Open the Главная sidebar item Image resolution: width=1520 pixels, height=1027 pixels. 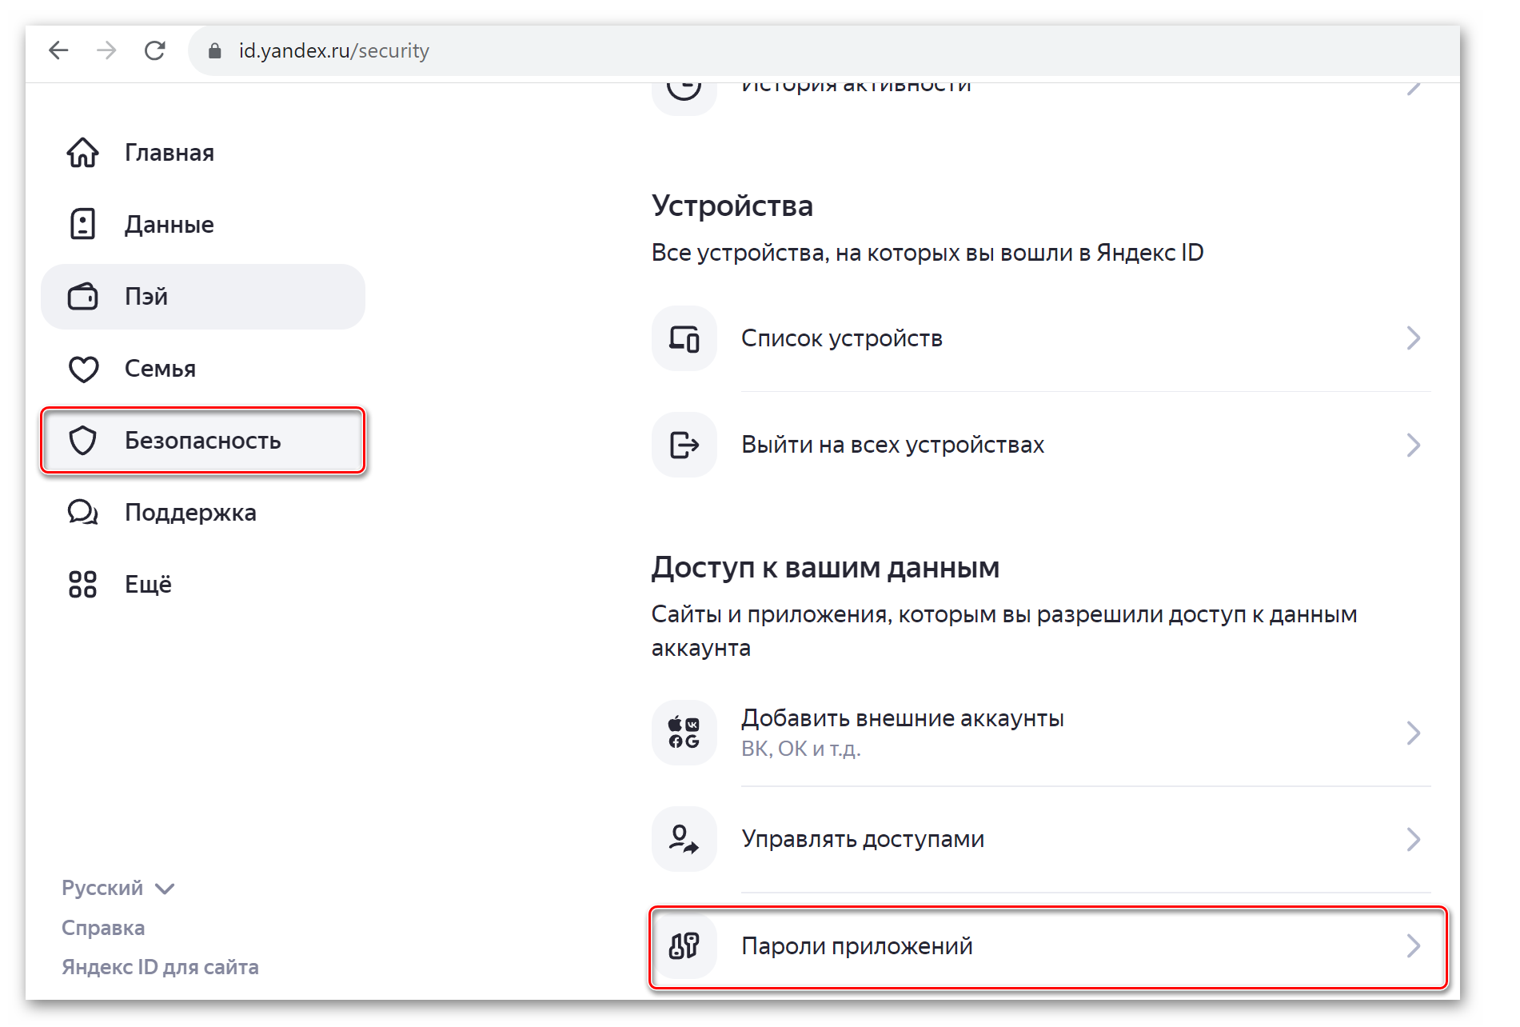coord(203,153)
